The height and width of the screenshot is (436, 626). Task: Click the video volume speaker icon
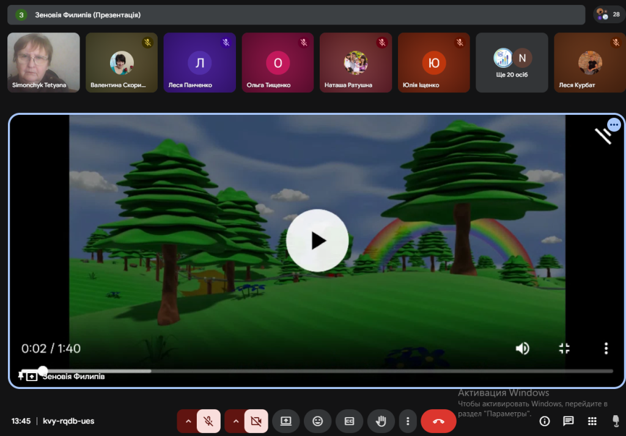(522, 349)
